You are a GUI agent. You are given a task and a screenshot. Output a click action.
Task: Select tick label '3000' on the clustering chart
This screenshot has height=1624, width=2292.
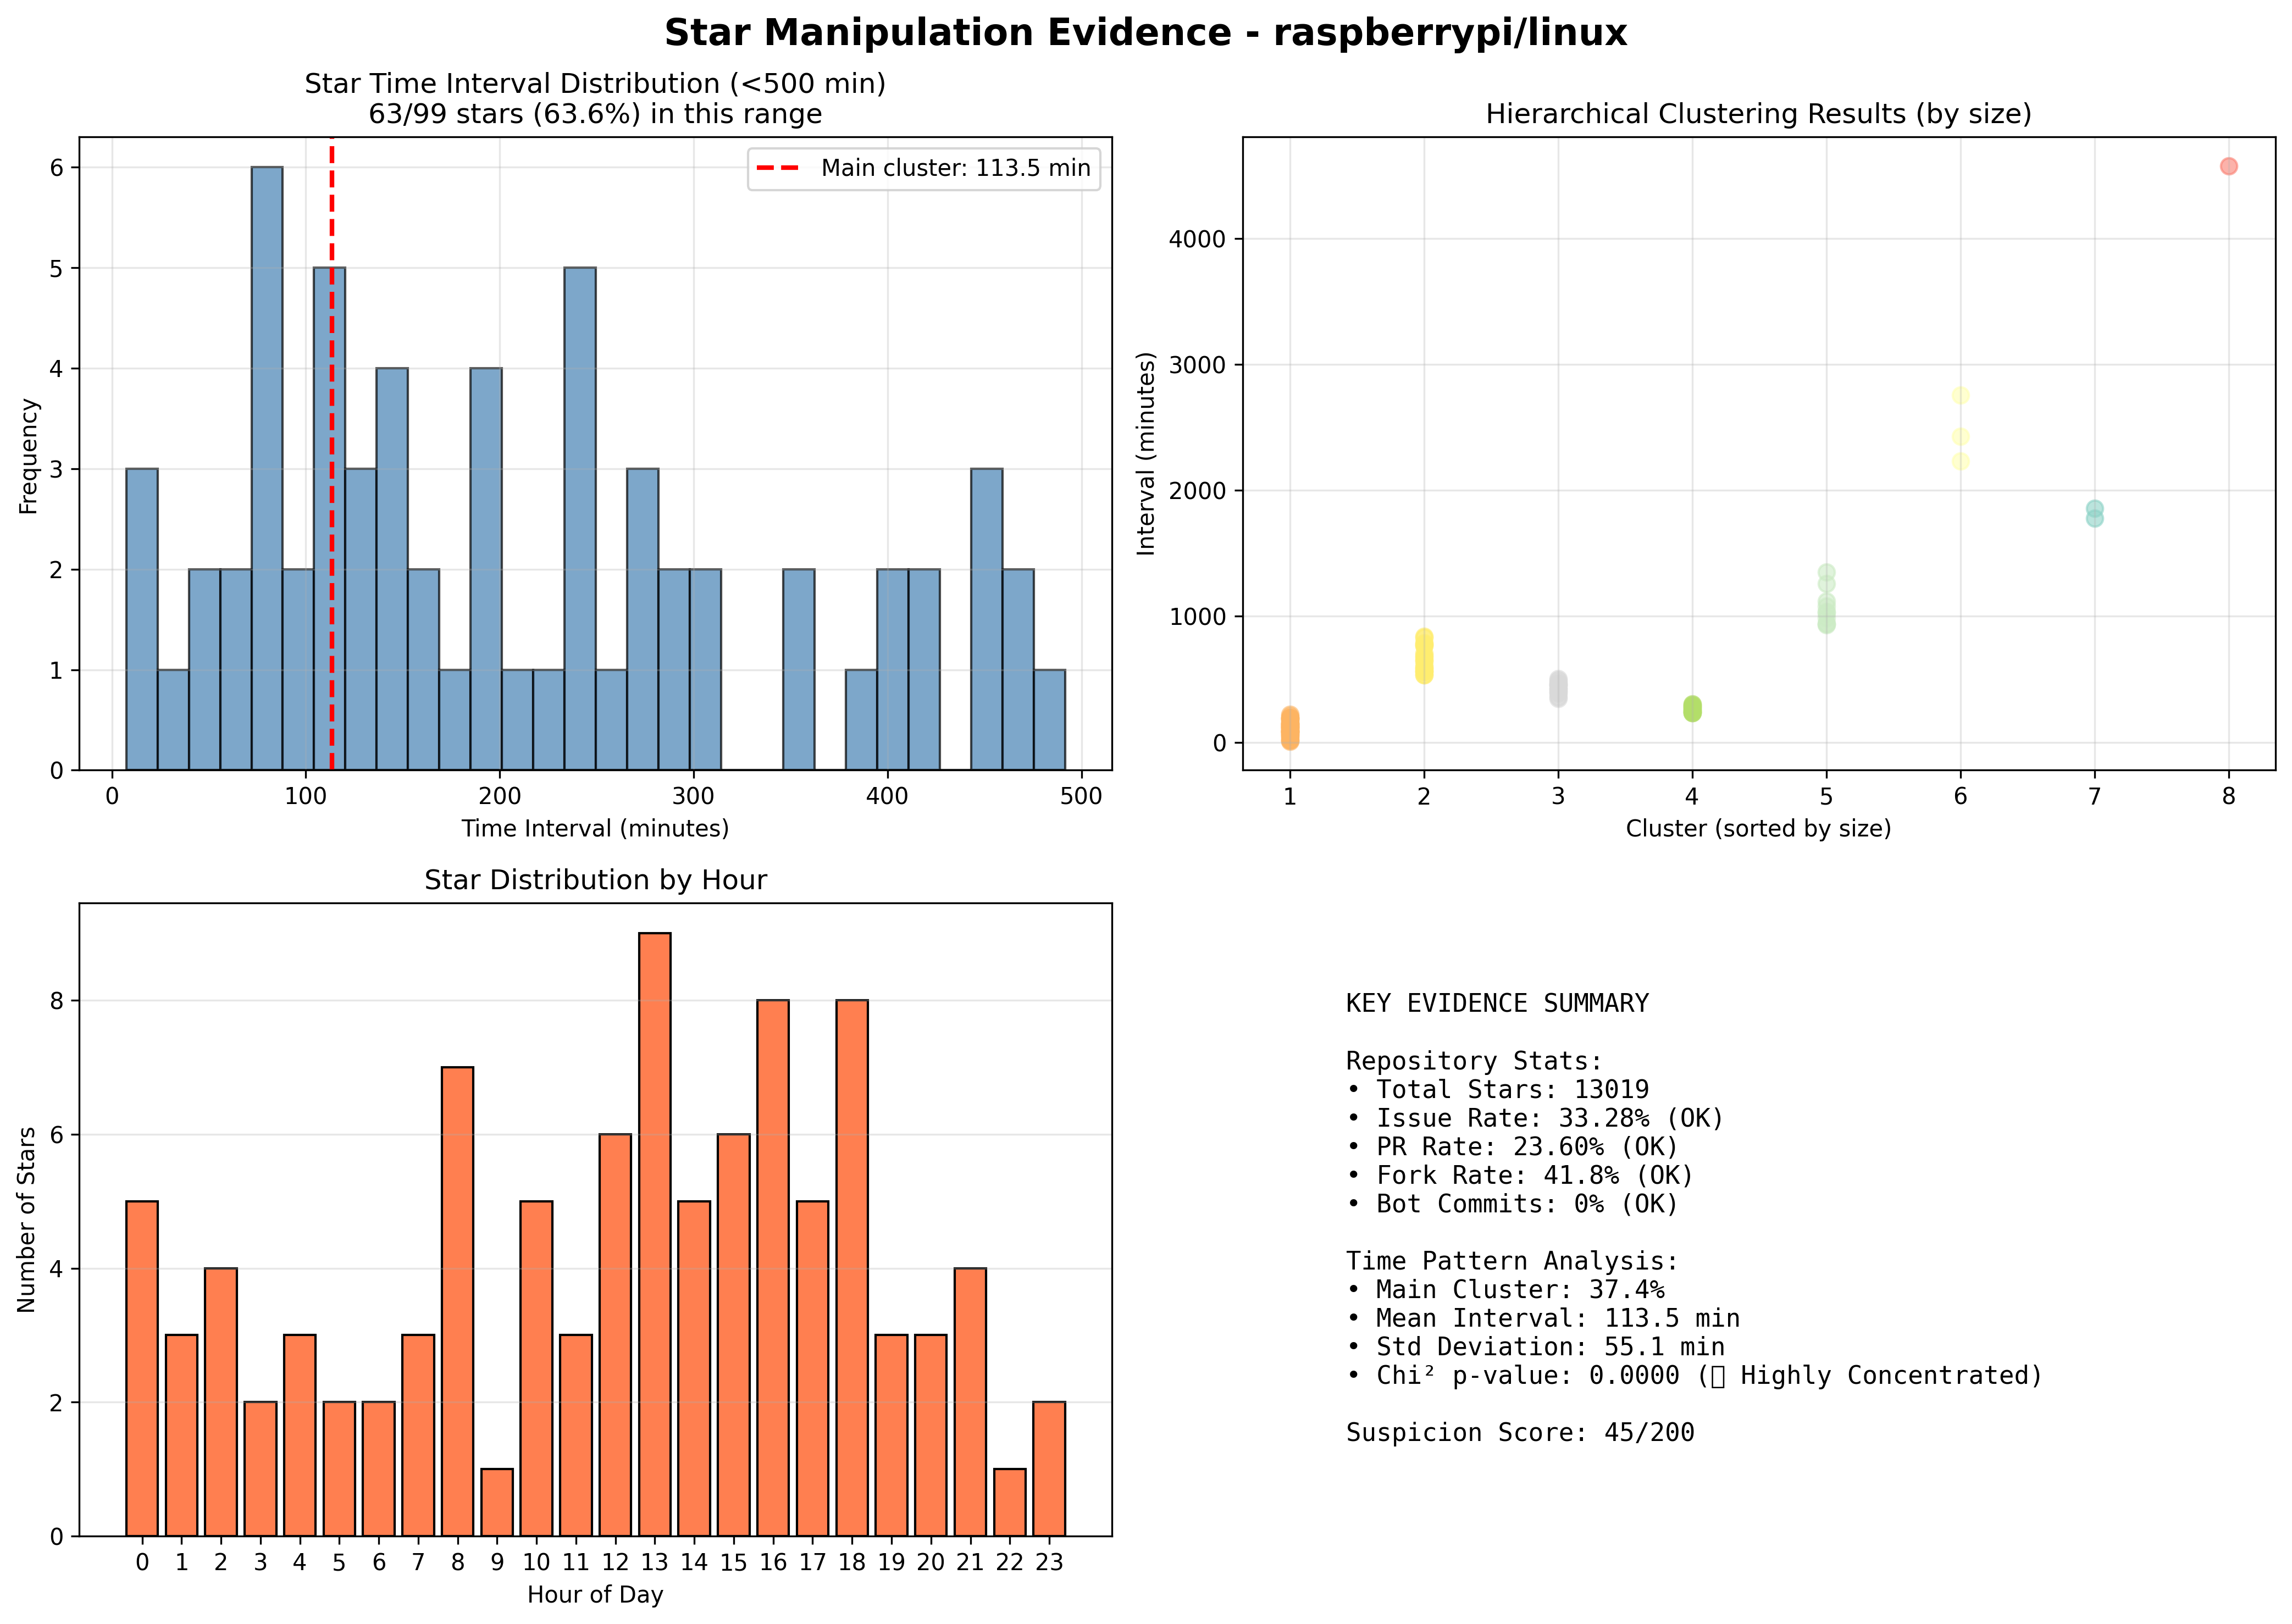1198,366
